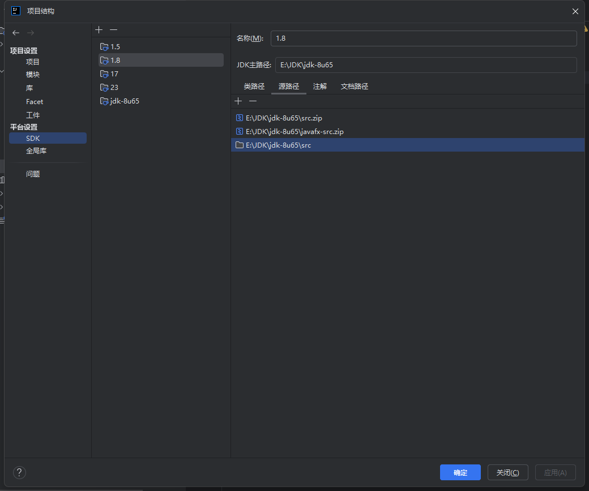This screenshot has width=589, height=491.
Task: Switch to the 类路径 tab
Action: (254, 86)
